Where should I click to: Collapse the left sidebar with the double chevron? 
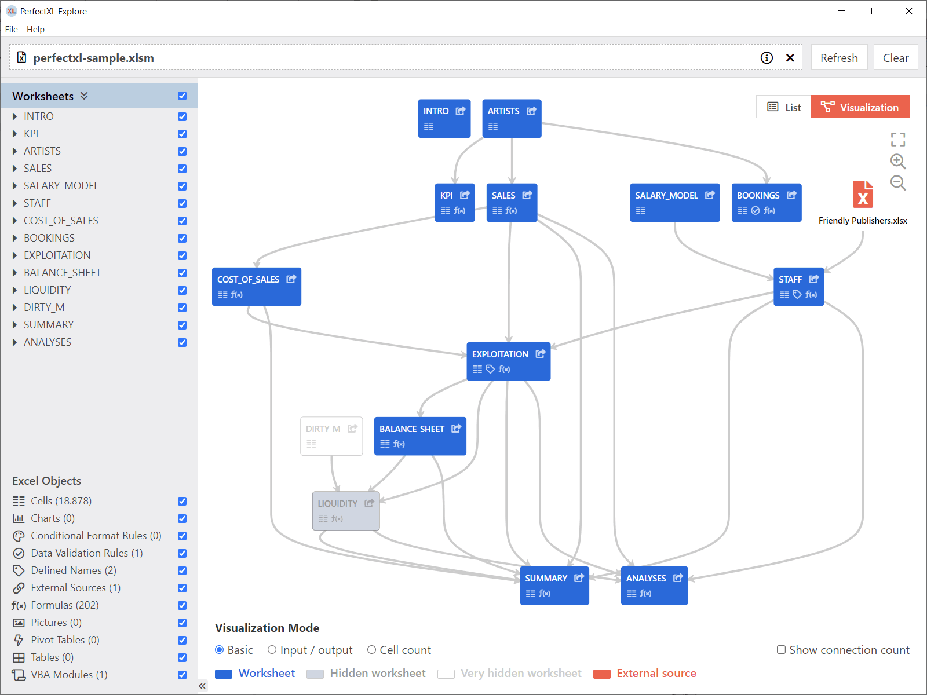[202, 686]
